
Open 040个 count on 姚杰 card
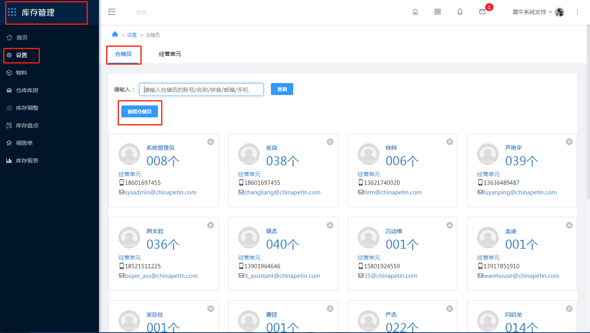pos(283,244)
